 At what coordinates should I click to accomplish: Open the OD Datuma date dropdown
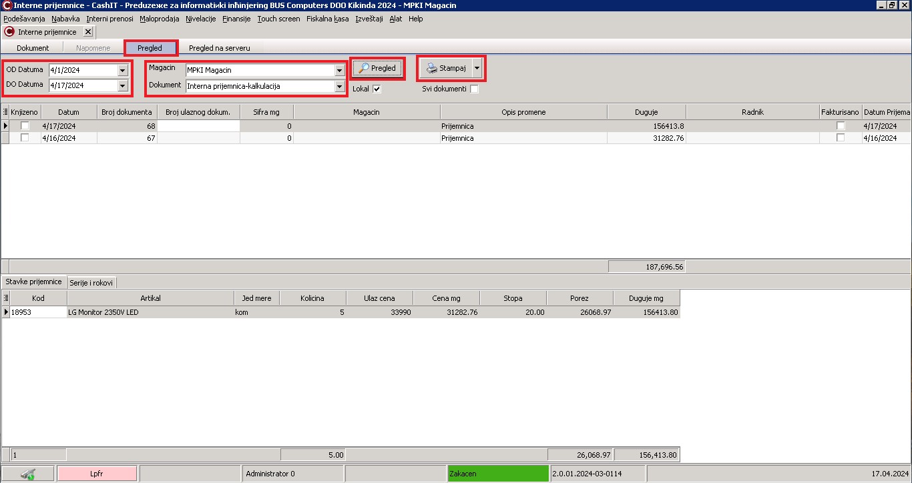click(122, 70)
